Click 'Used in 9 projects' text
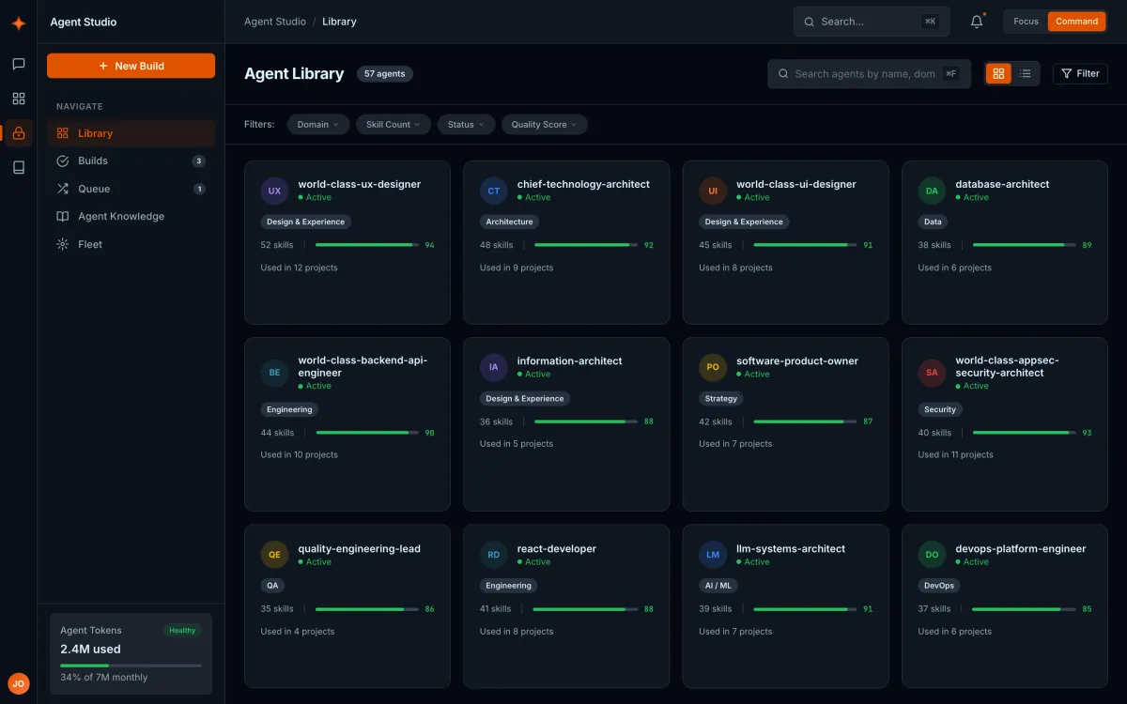The height and width of the screenshot is (704, 1127). pyautogui.click(x=517, y=268)
